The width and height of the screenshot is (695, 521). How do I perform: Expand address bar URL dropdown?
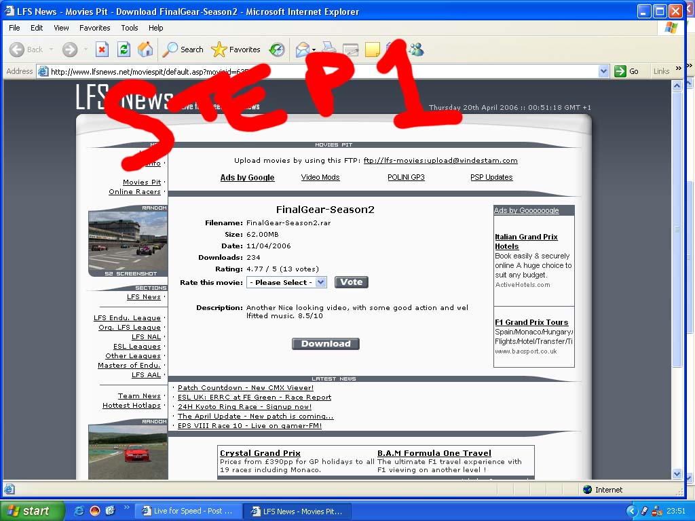click(603, 71)
